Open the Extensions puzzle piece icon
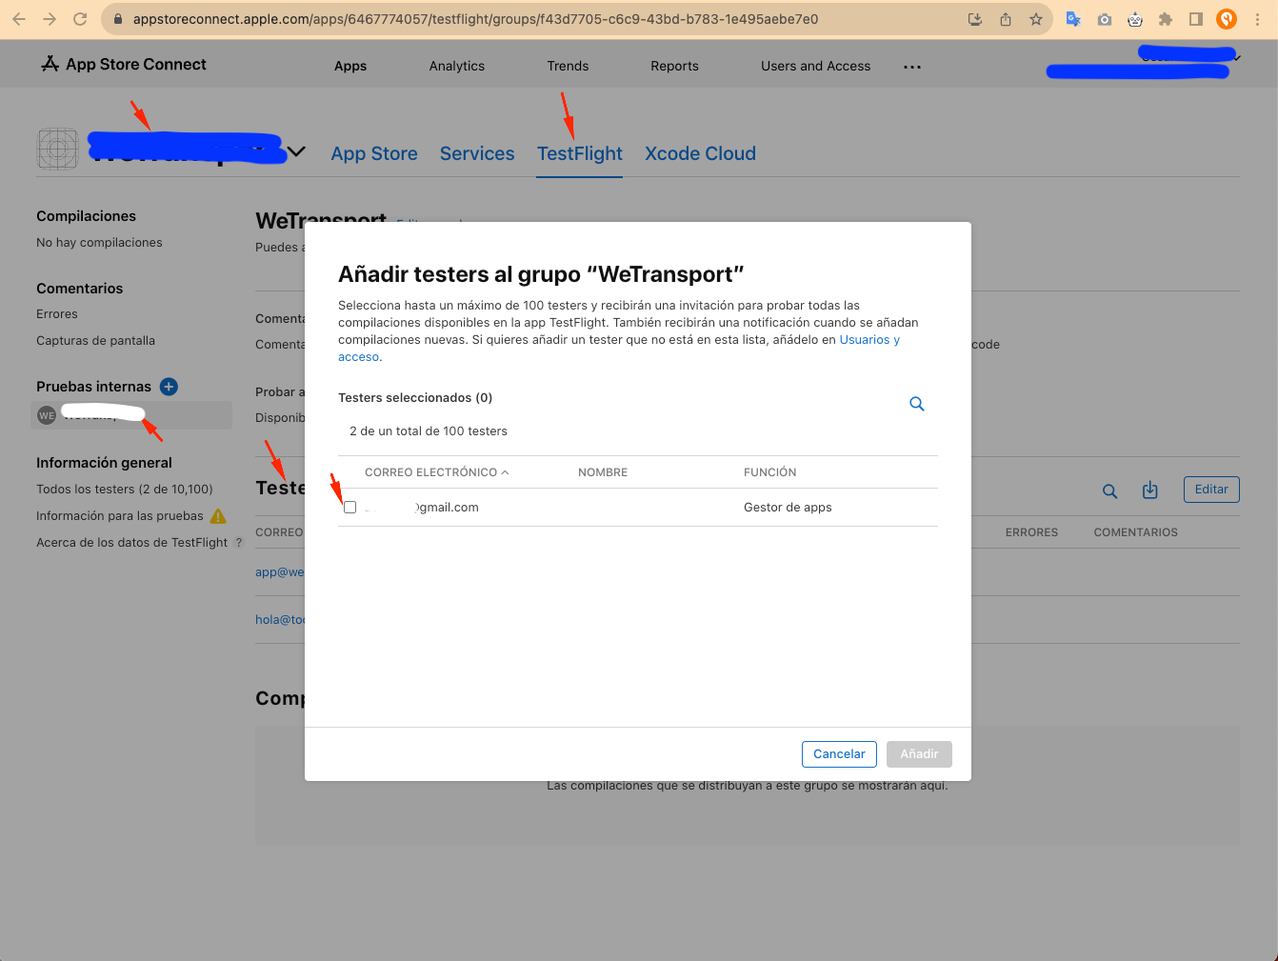The width and height of the screenshot is (1278, 961). tap(1166, 19)
